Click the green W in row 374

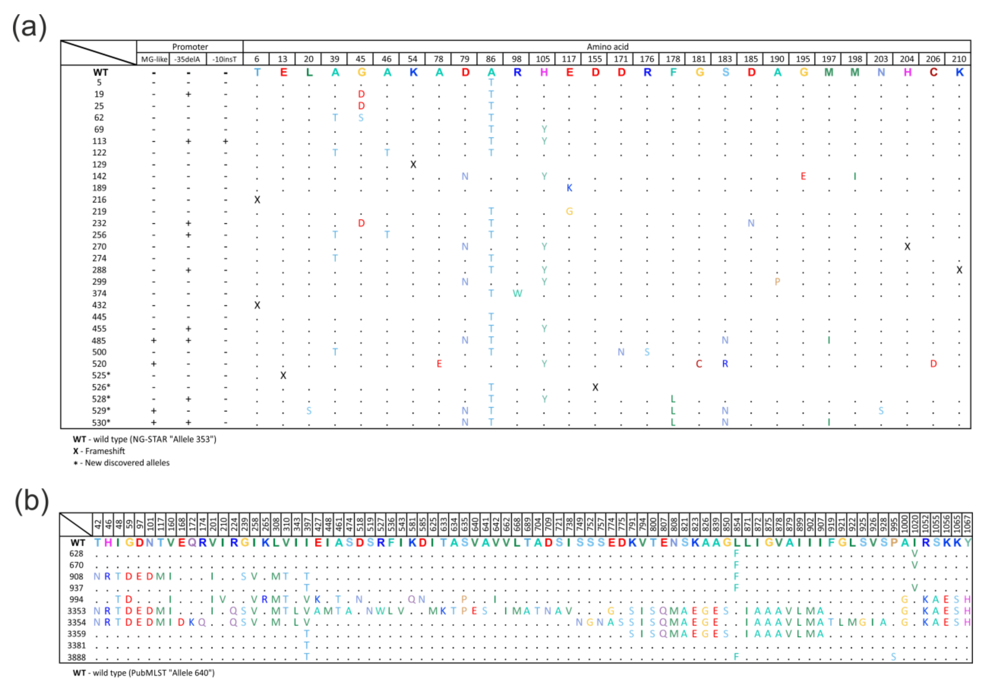517,294
